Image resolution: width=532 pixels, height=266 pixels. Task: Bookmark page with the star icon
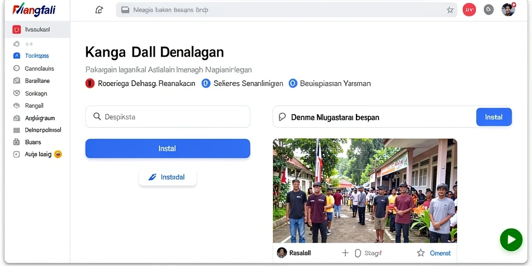click(450, 10)
